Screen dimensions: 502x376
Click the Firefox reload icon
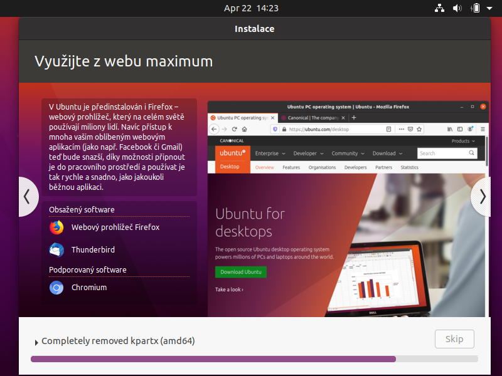tap(234, 129)
